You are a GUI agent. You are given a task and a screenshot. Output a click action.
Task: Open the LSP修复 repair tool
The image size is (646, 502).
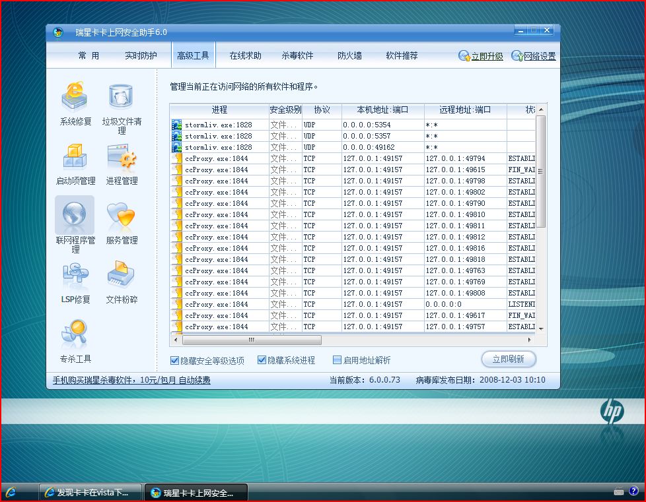point(75,282)
